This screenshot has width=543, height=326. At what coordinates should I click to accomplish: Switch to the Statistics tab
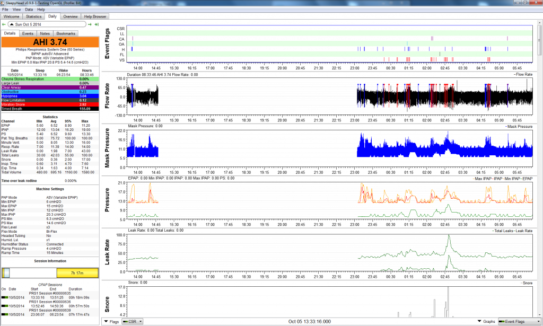(x=33, y=16)
